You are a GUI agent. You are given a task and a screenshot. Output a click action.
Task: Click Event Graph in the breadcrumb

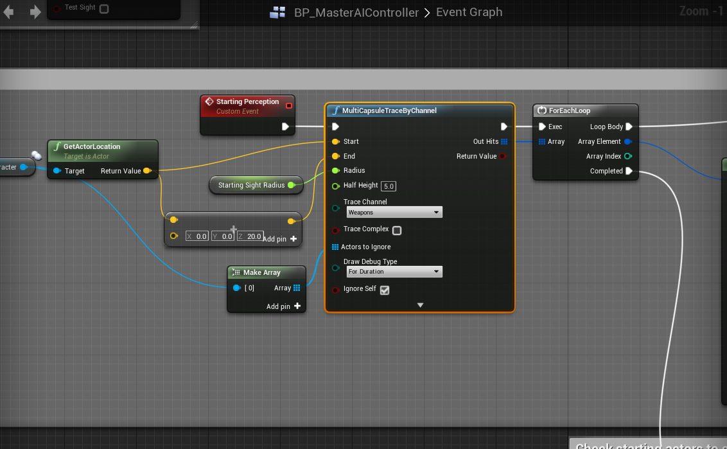[x=469, y=12]
